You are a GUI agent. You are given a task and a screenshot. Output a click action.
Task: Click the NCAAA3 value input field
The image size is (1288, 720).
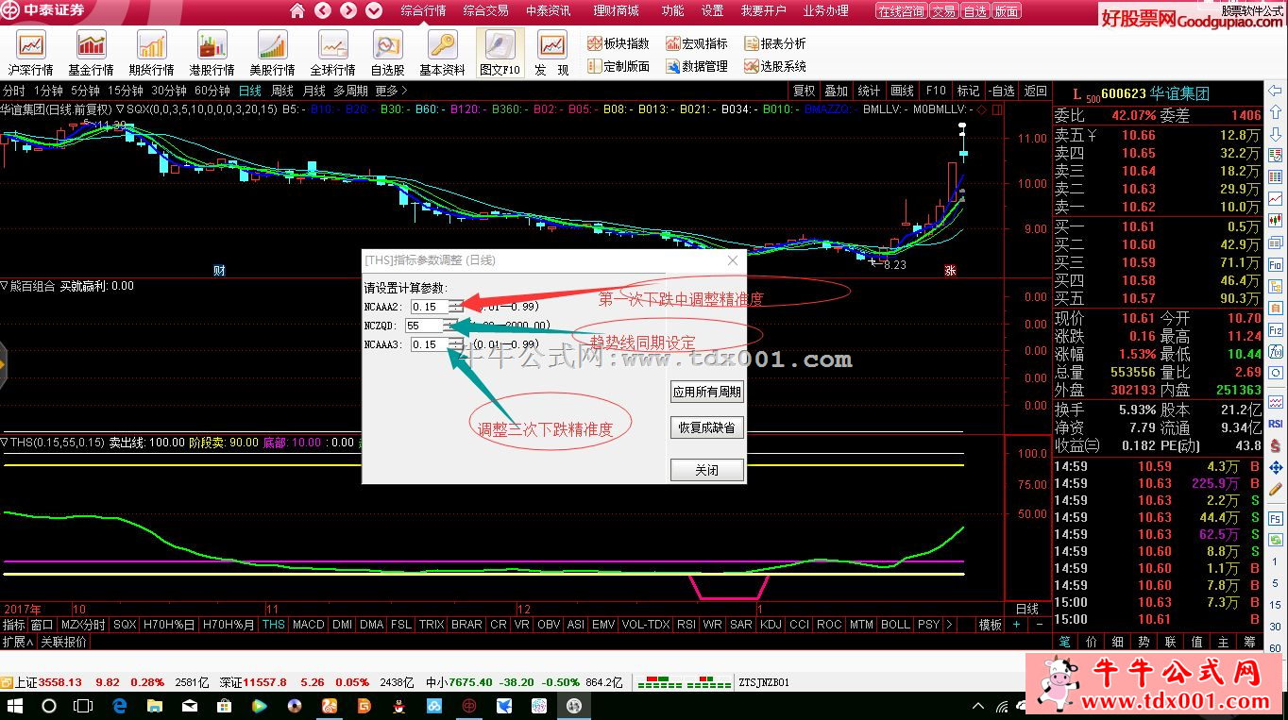[429, 344]
